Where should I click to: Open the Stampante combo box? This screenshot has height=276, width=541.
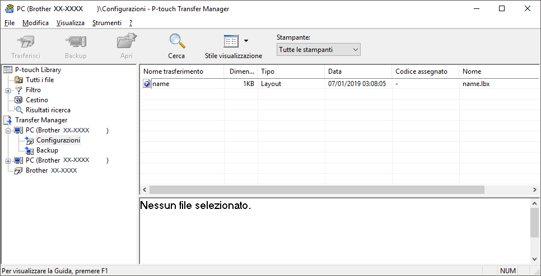click(x=318, y=50)
